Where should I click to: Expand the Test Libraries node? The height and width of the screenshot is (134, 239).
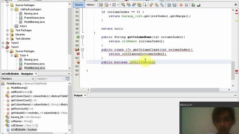pyautogui.click(x=7, y=39)
